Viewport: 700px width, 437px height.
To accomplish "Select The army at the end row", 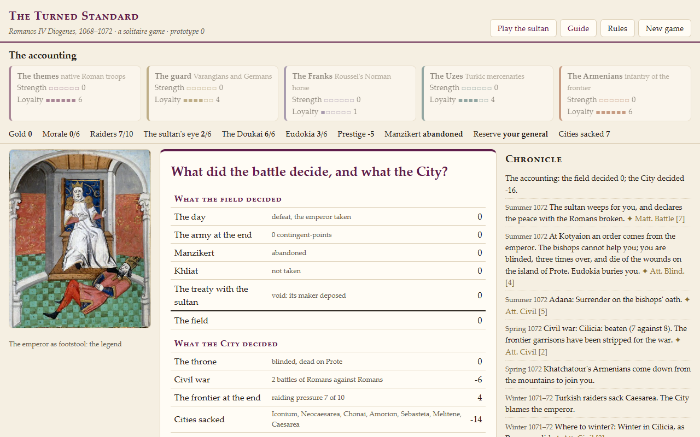I will coord(328,235).
